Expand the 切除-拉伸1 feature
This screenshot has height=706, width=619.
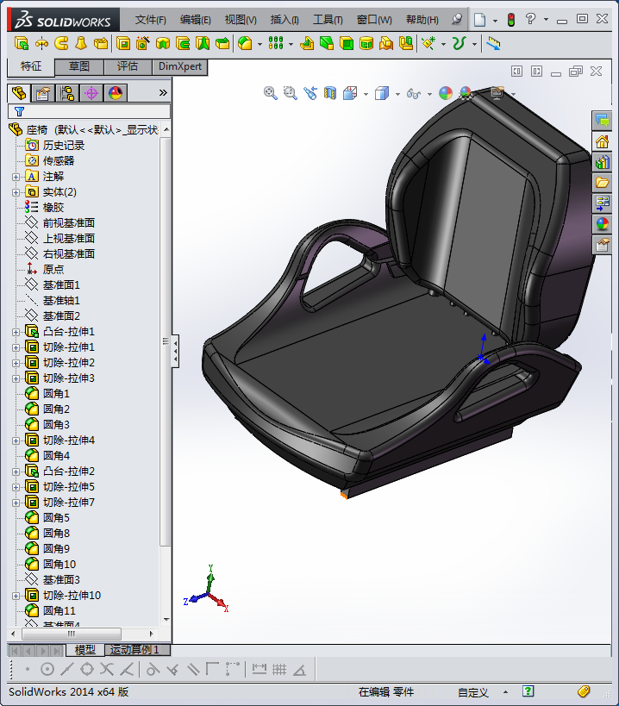[x=16, y=347]
